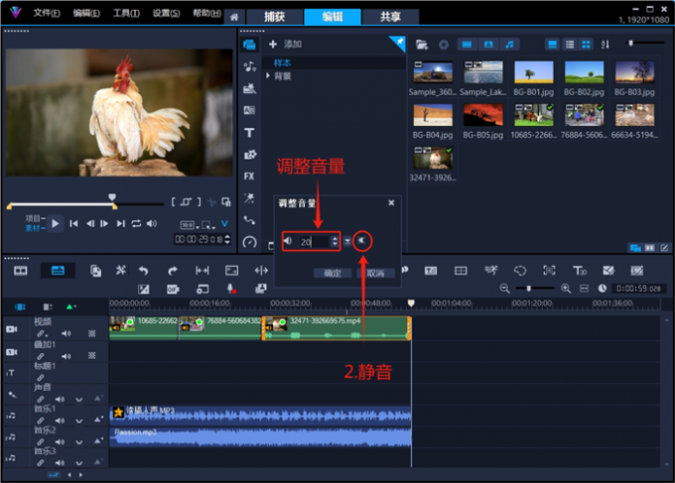
Task: Expand the 音乐2 track chevron
Action: click(x=79, y=441)
